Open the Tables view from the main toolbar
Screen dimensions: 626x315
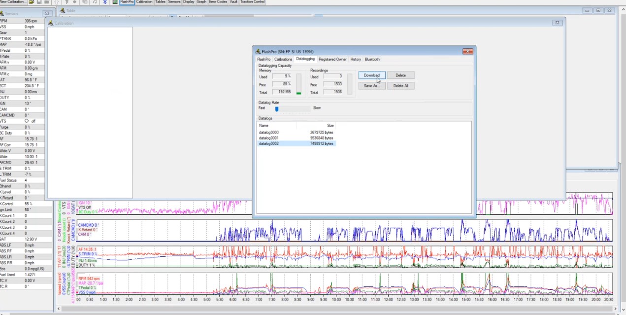point(161,2)
